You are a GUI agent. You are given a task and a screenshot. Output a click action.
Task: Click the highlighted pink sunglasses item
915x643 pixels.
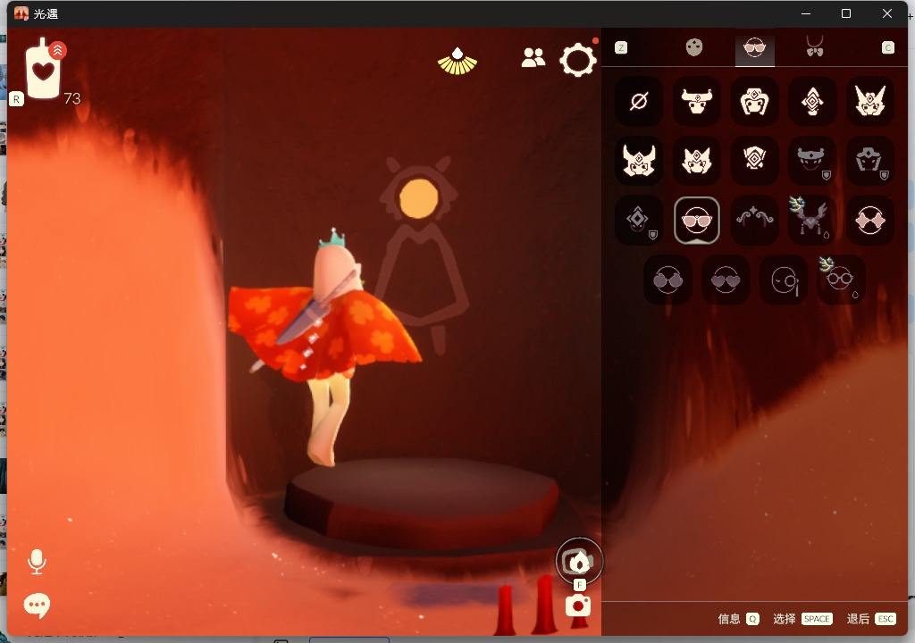[x=696, y=220]
